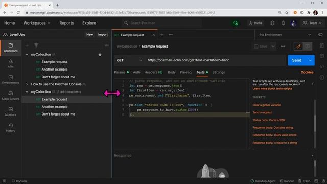Viewport: 327px width, 184px height.
Task: Open the sidebar three-dots options menu
Action: (107, 45)
